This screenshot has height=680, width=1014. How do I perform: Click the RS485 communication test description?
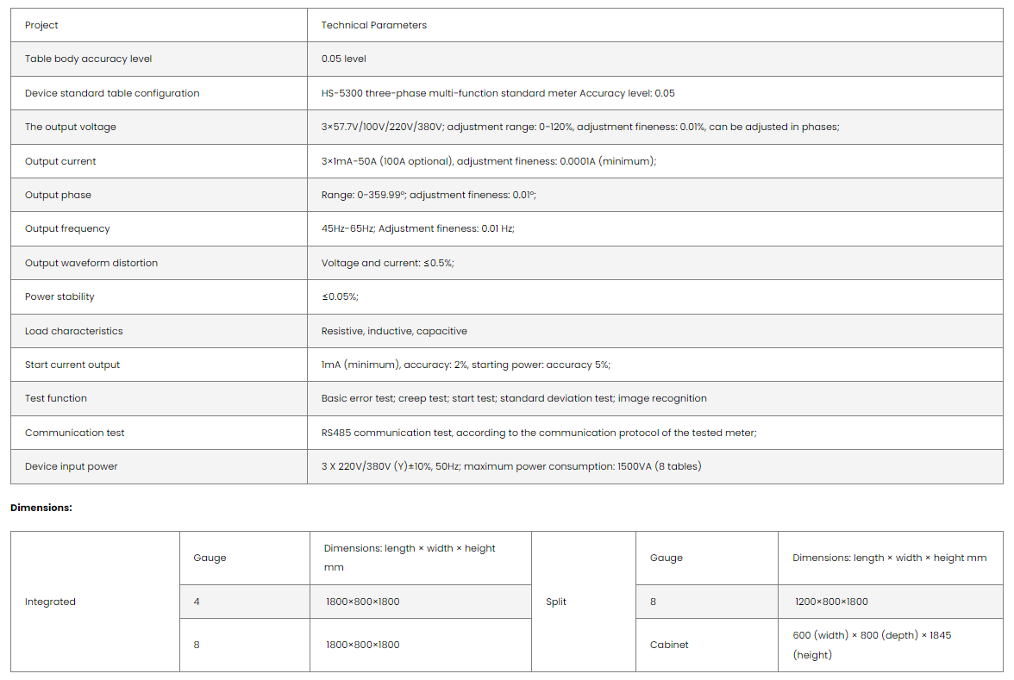(539, 433)
